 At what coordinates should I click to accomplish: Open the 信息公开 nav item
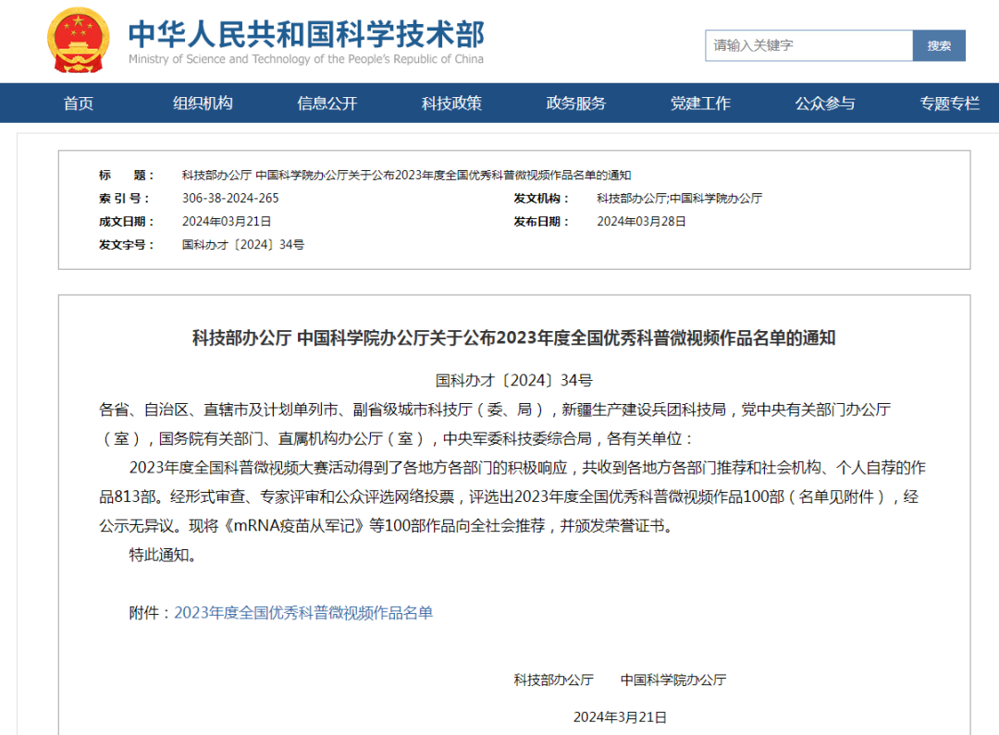(x=327, y=104)
